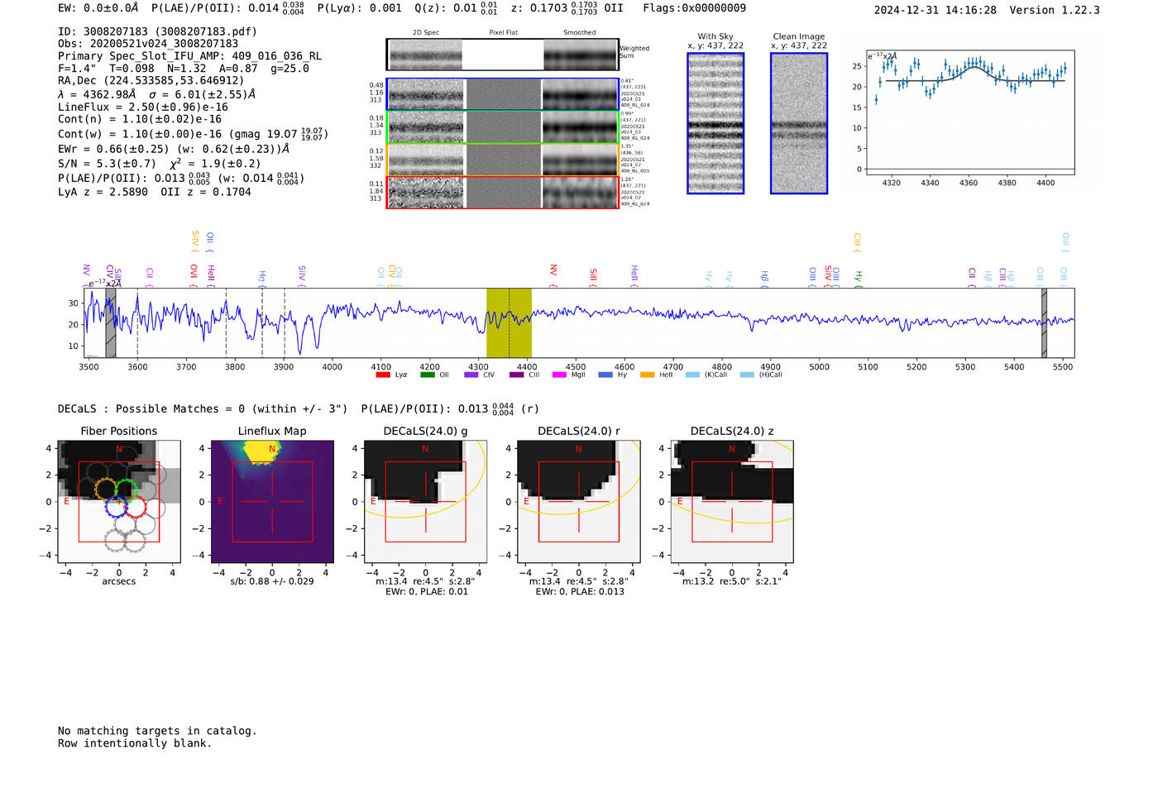Click the Gaussian line-fit plot

pos(970,113)
